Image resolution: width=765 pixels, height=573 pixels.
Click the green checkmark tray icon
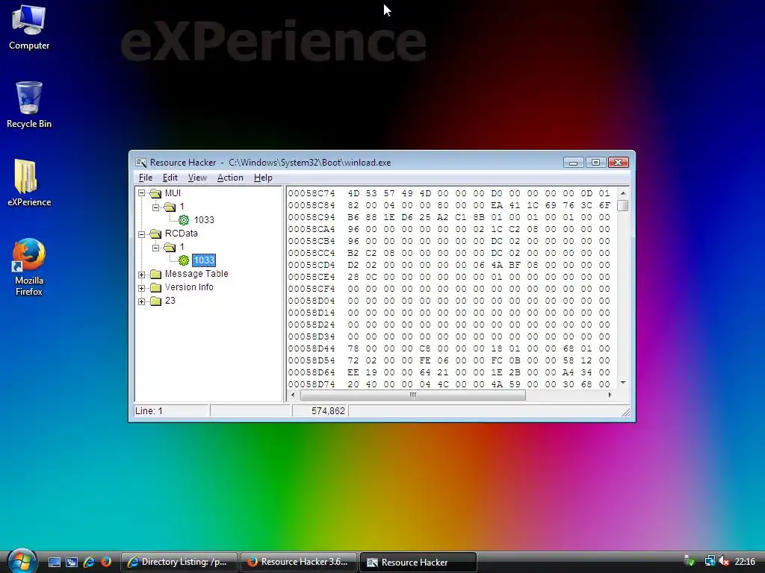coord(690,561)
